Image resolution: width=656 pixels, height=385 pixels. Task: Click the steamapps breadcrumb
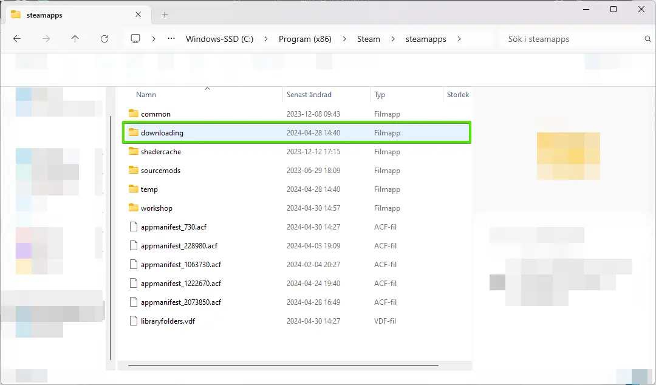(426, 39)
